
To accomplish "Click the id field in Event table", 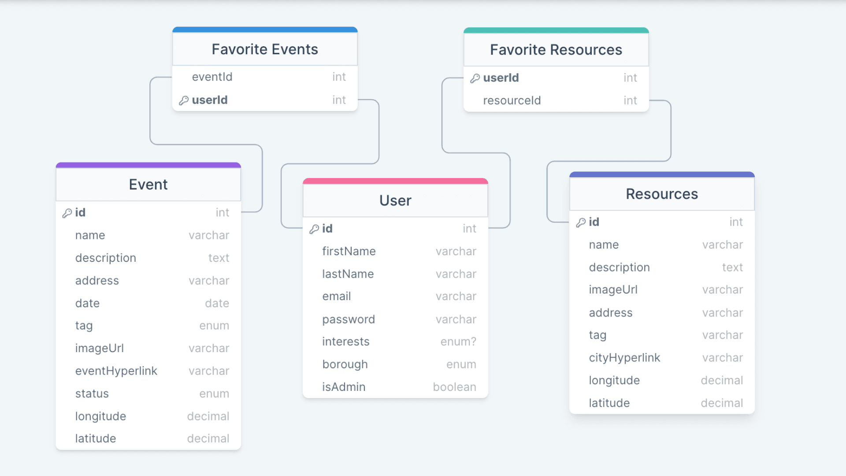I will (x=148, y=213).
